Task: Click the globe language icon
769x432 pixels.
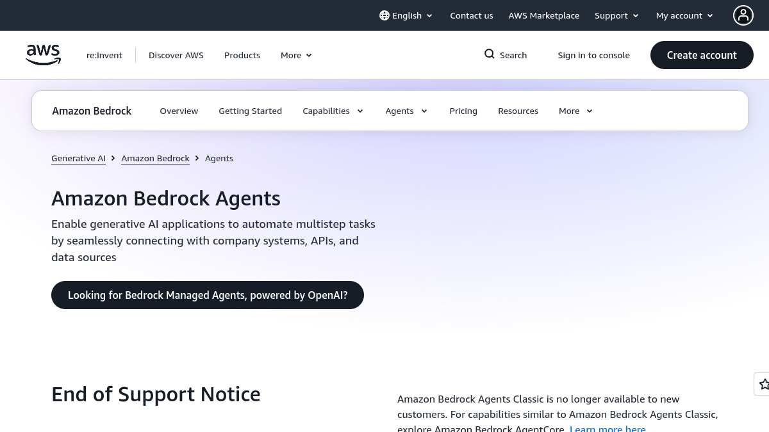Action: coord(384,15)
